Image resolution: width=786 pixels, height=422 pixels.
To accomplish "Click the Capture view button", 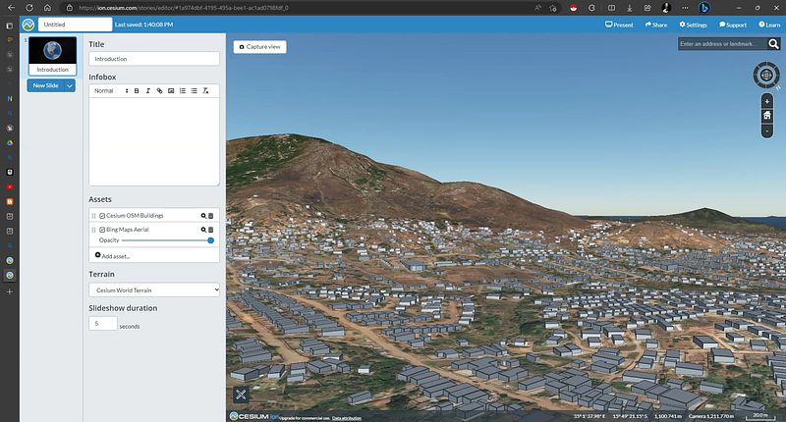I will point(260,46).
